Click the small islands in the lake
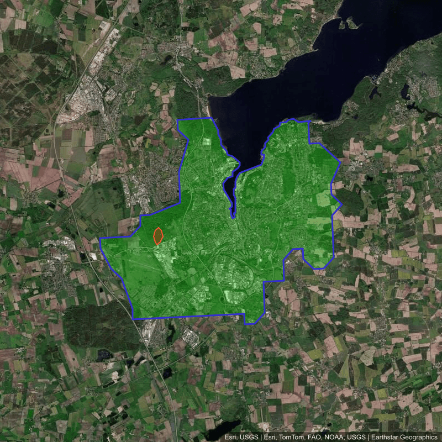This screenshot has height=442, width=442. click(x=347, y=23)
